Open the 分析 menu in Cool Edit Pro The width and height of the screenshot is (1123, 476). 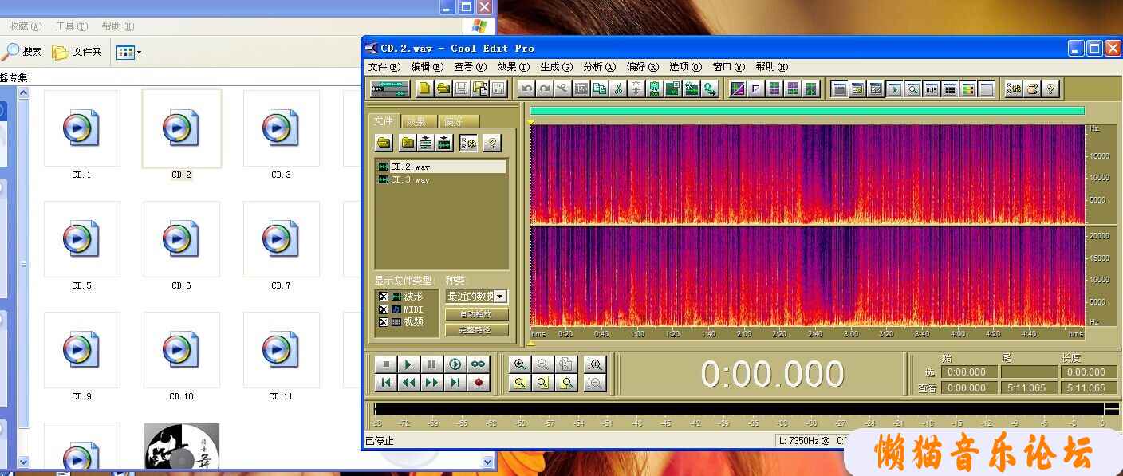(x=599, y=67)
